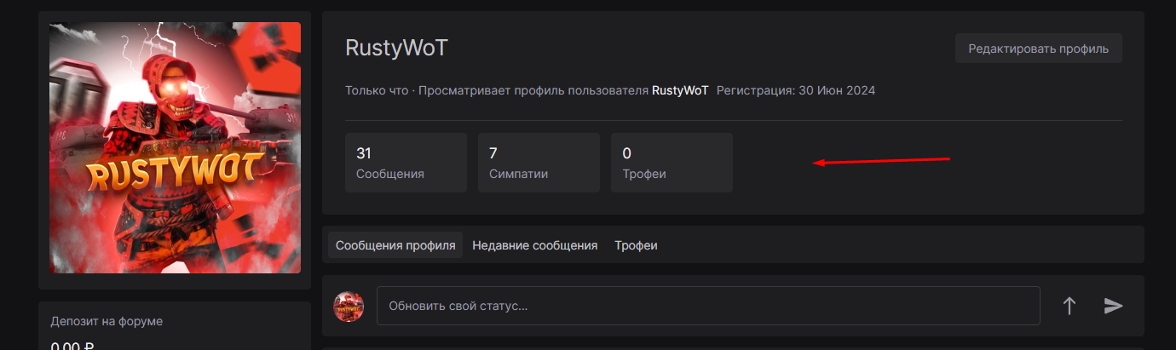Image resolution: width=1176 pixels, height=350 pixels.
Task: Click the registration date 30 Июн 2024
Action: [x=837, y=90]
